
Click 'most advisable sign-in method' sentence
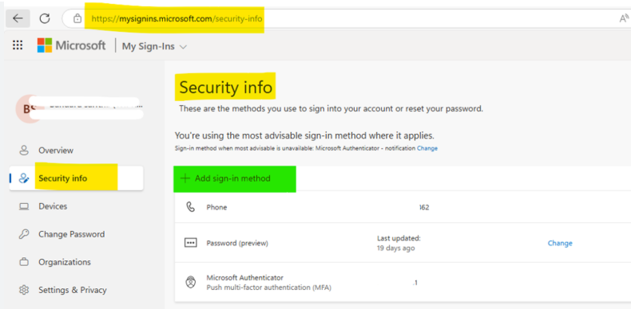click(304, 135)
